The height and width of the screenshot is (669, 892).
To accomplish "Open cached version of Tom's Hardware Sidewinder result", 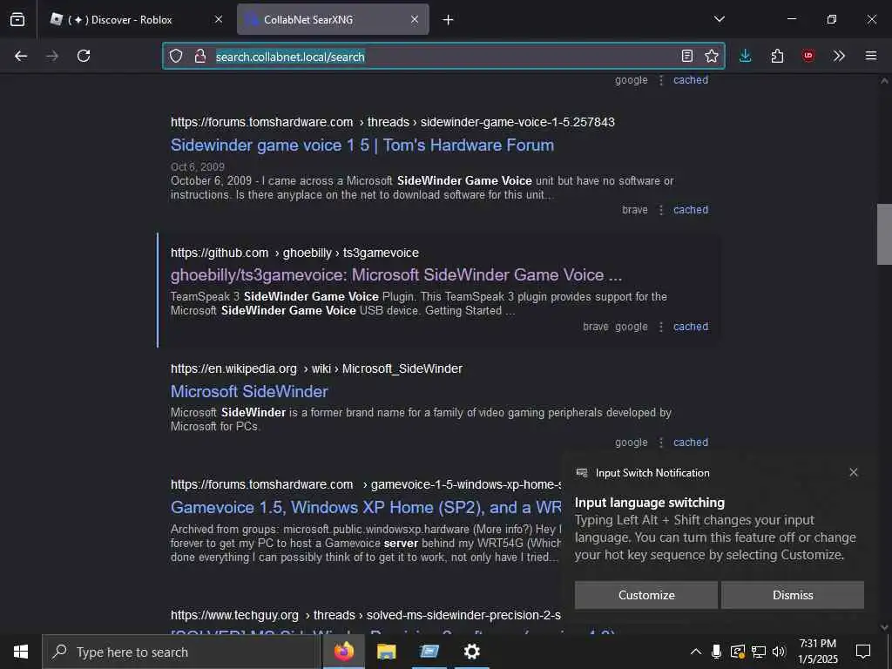I will point(691,209).
